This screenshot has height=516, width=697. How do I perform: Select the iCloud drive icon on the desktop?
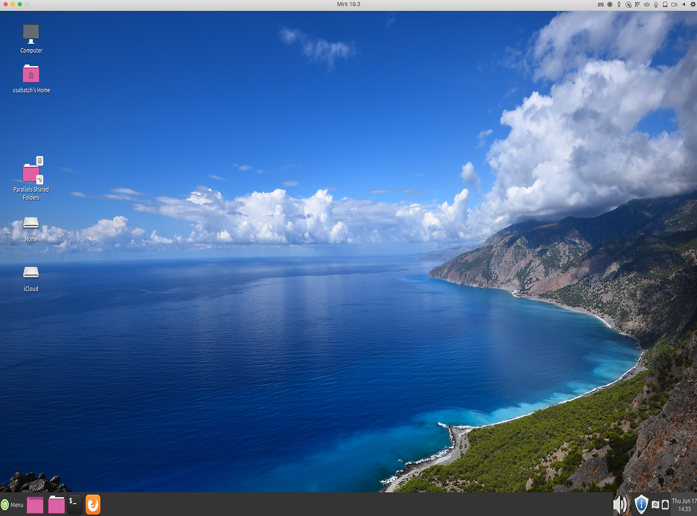tap(31, 272)
